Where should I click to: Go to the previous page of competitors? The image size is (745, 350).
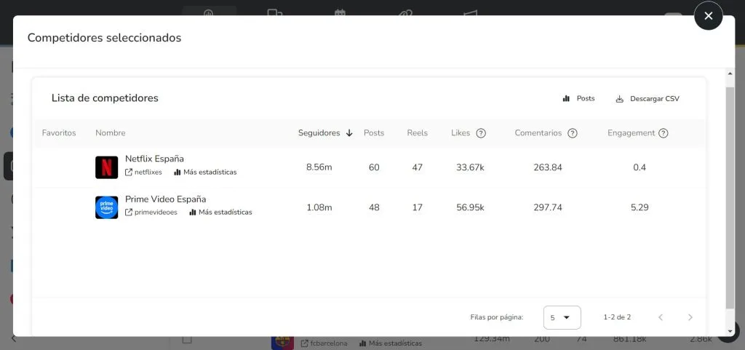[x=661, y=317]
